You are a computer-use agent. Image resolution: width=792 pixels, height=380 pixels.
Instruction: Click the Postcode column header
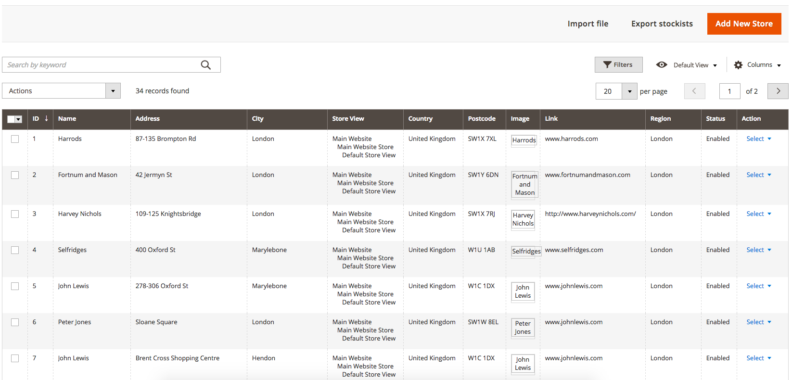point(484,119)
